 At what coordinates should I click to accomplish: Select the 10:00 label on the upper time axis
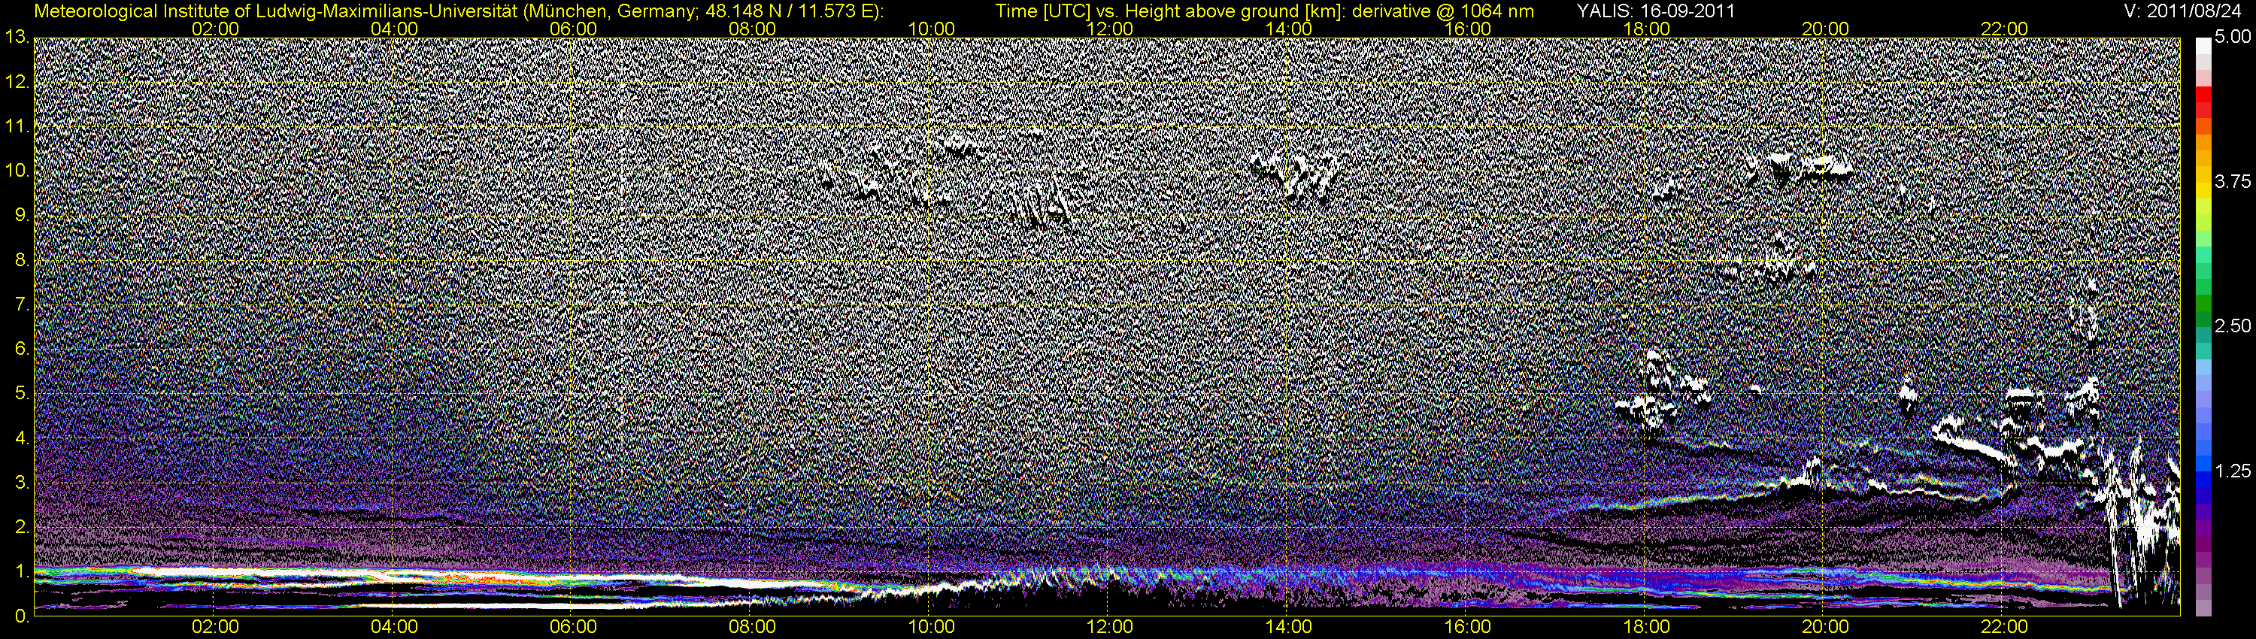pyautogui.click(x=931, y=29)
